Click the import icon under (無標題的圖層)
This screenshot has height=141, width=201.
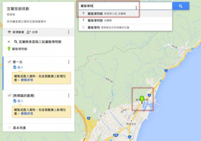(15, 101)
